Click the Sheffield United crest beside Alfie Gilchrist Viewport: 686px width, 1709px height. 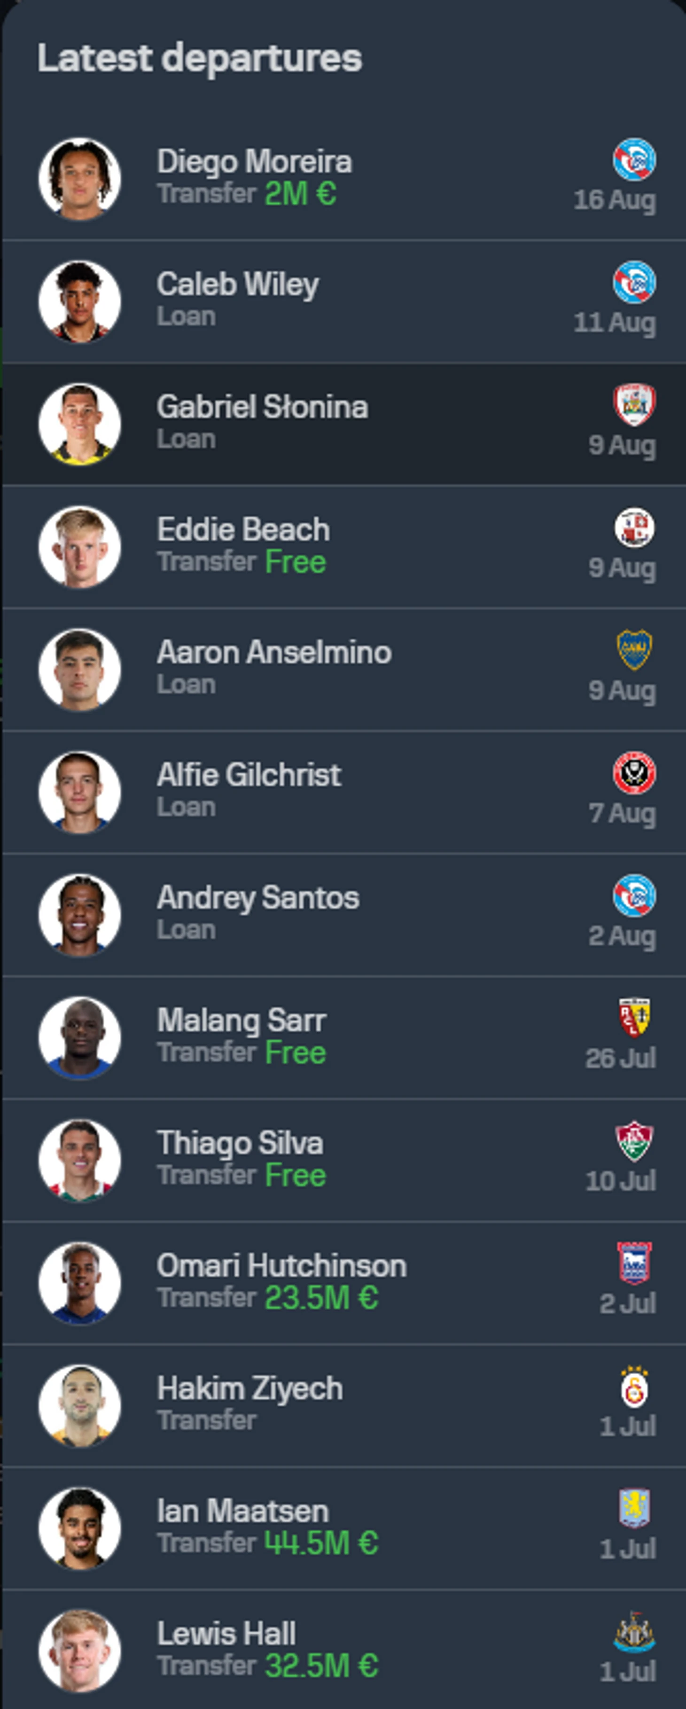pyautogui.click(x=634, y=773)
